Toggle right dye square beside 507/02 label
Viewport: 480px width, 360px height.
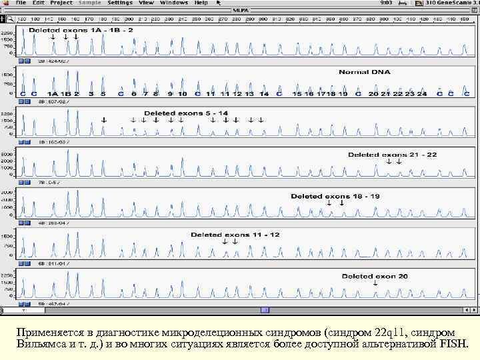pos(27,101)
